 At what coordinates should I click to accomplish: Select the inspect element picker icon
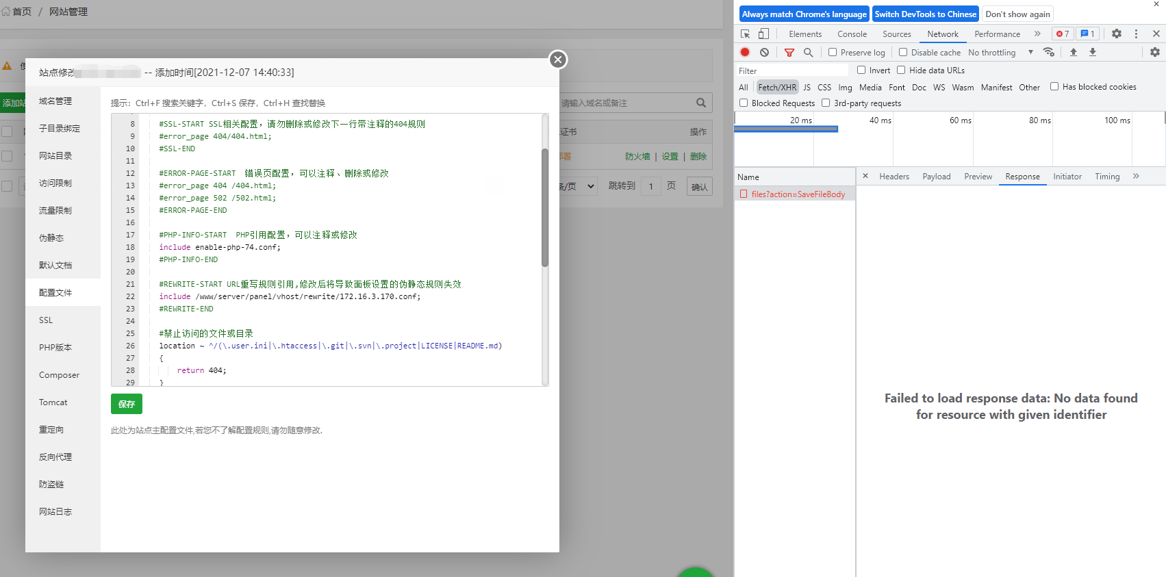(746, 34)
